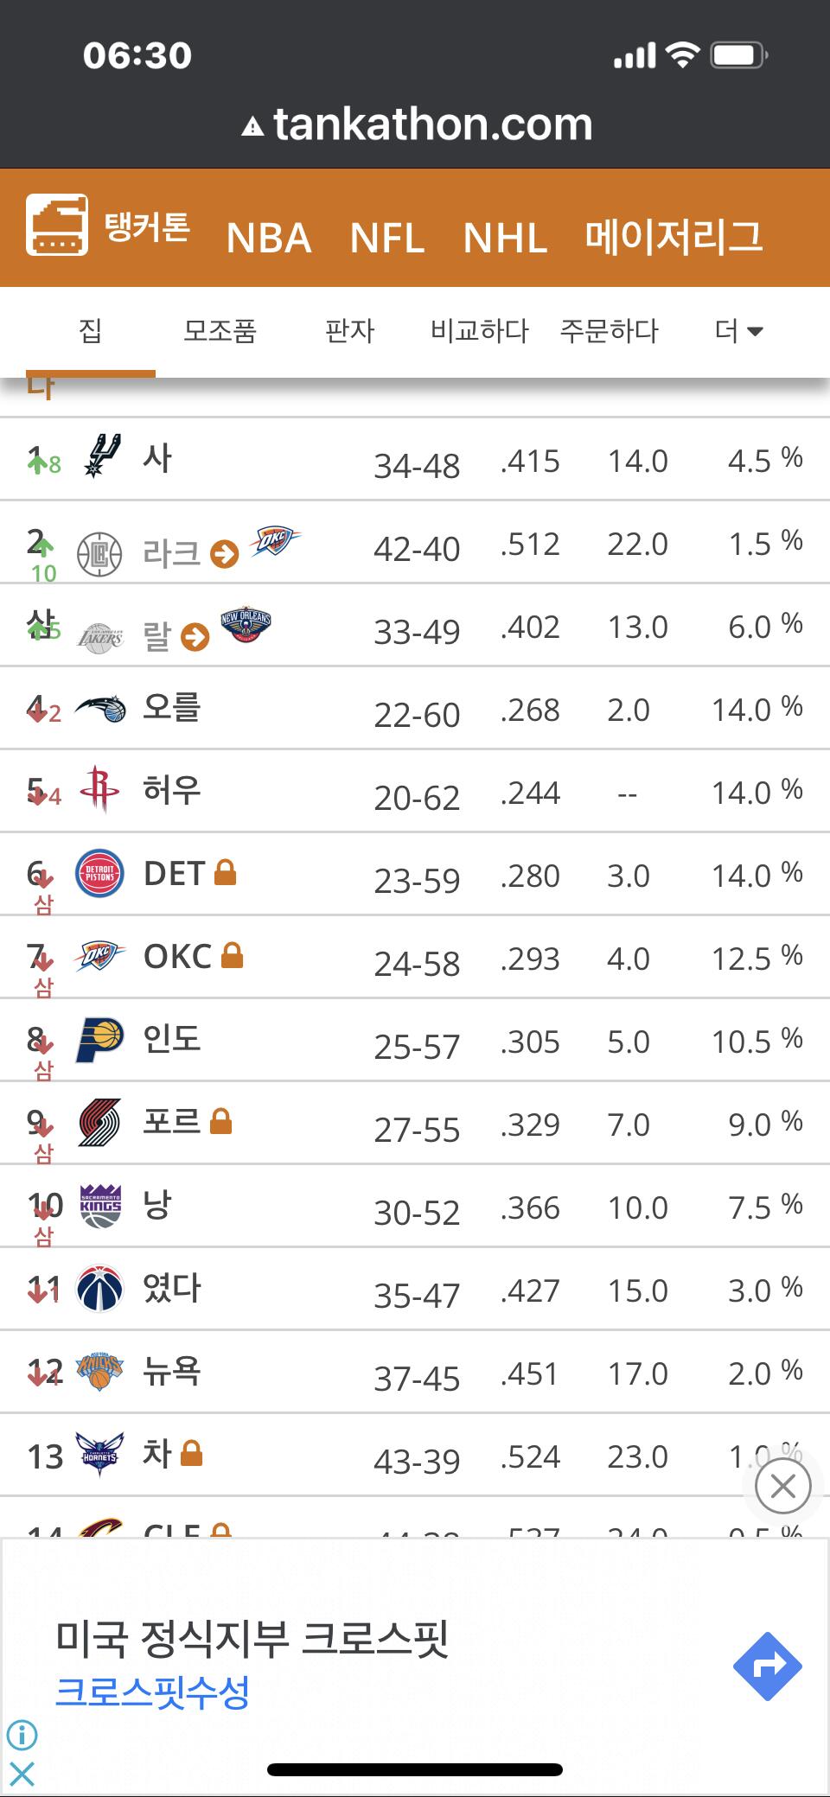Click the Portland Trail Blazers logo
Viewport: 830px width, 1797px height.
100,1123
